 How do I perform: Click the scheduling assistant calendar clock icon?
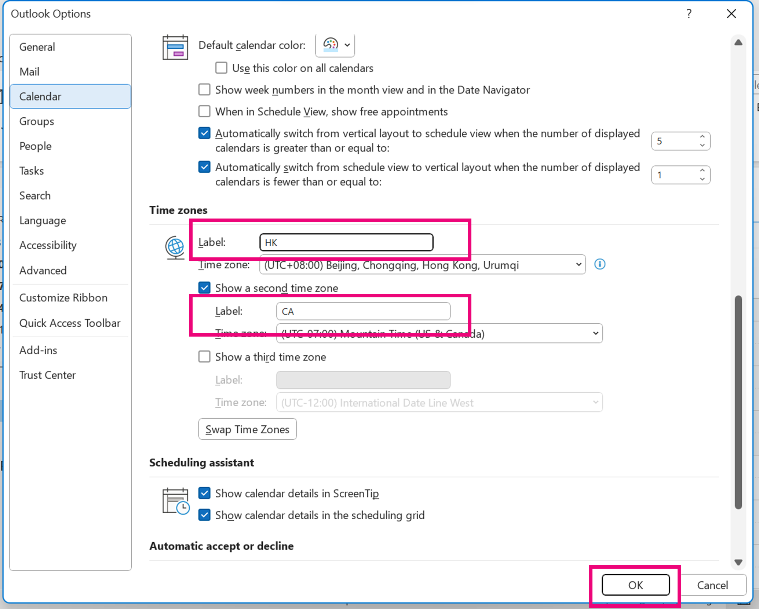coord(175,501)
